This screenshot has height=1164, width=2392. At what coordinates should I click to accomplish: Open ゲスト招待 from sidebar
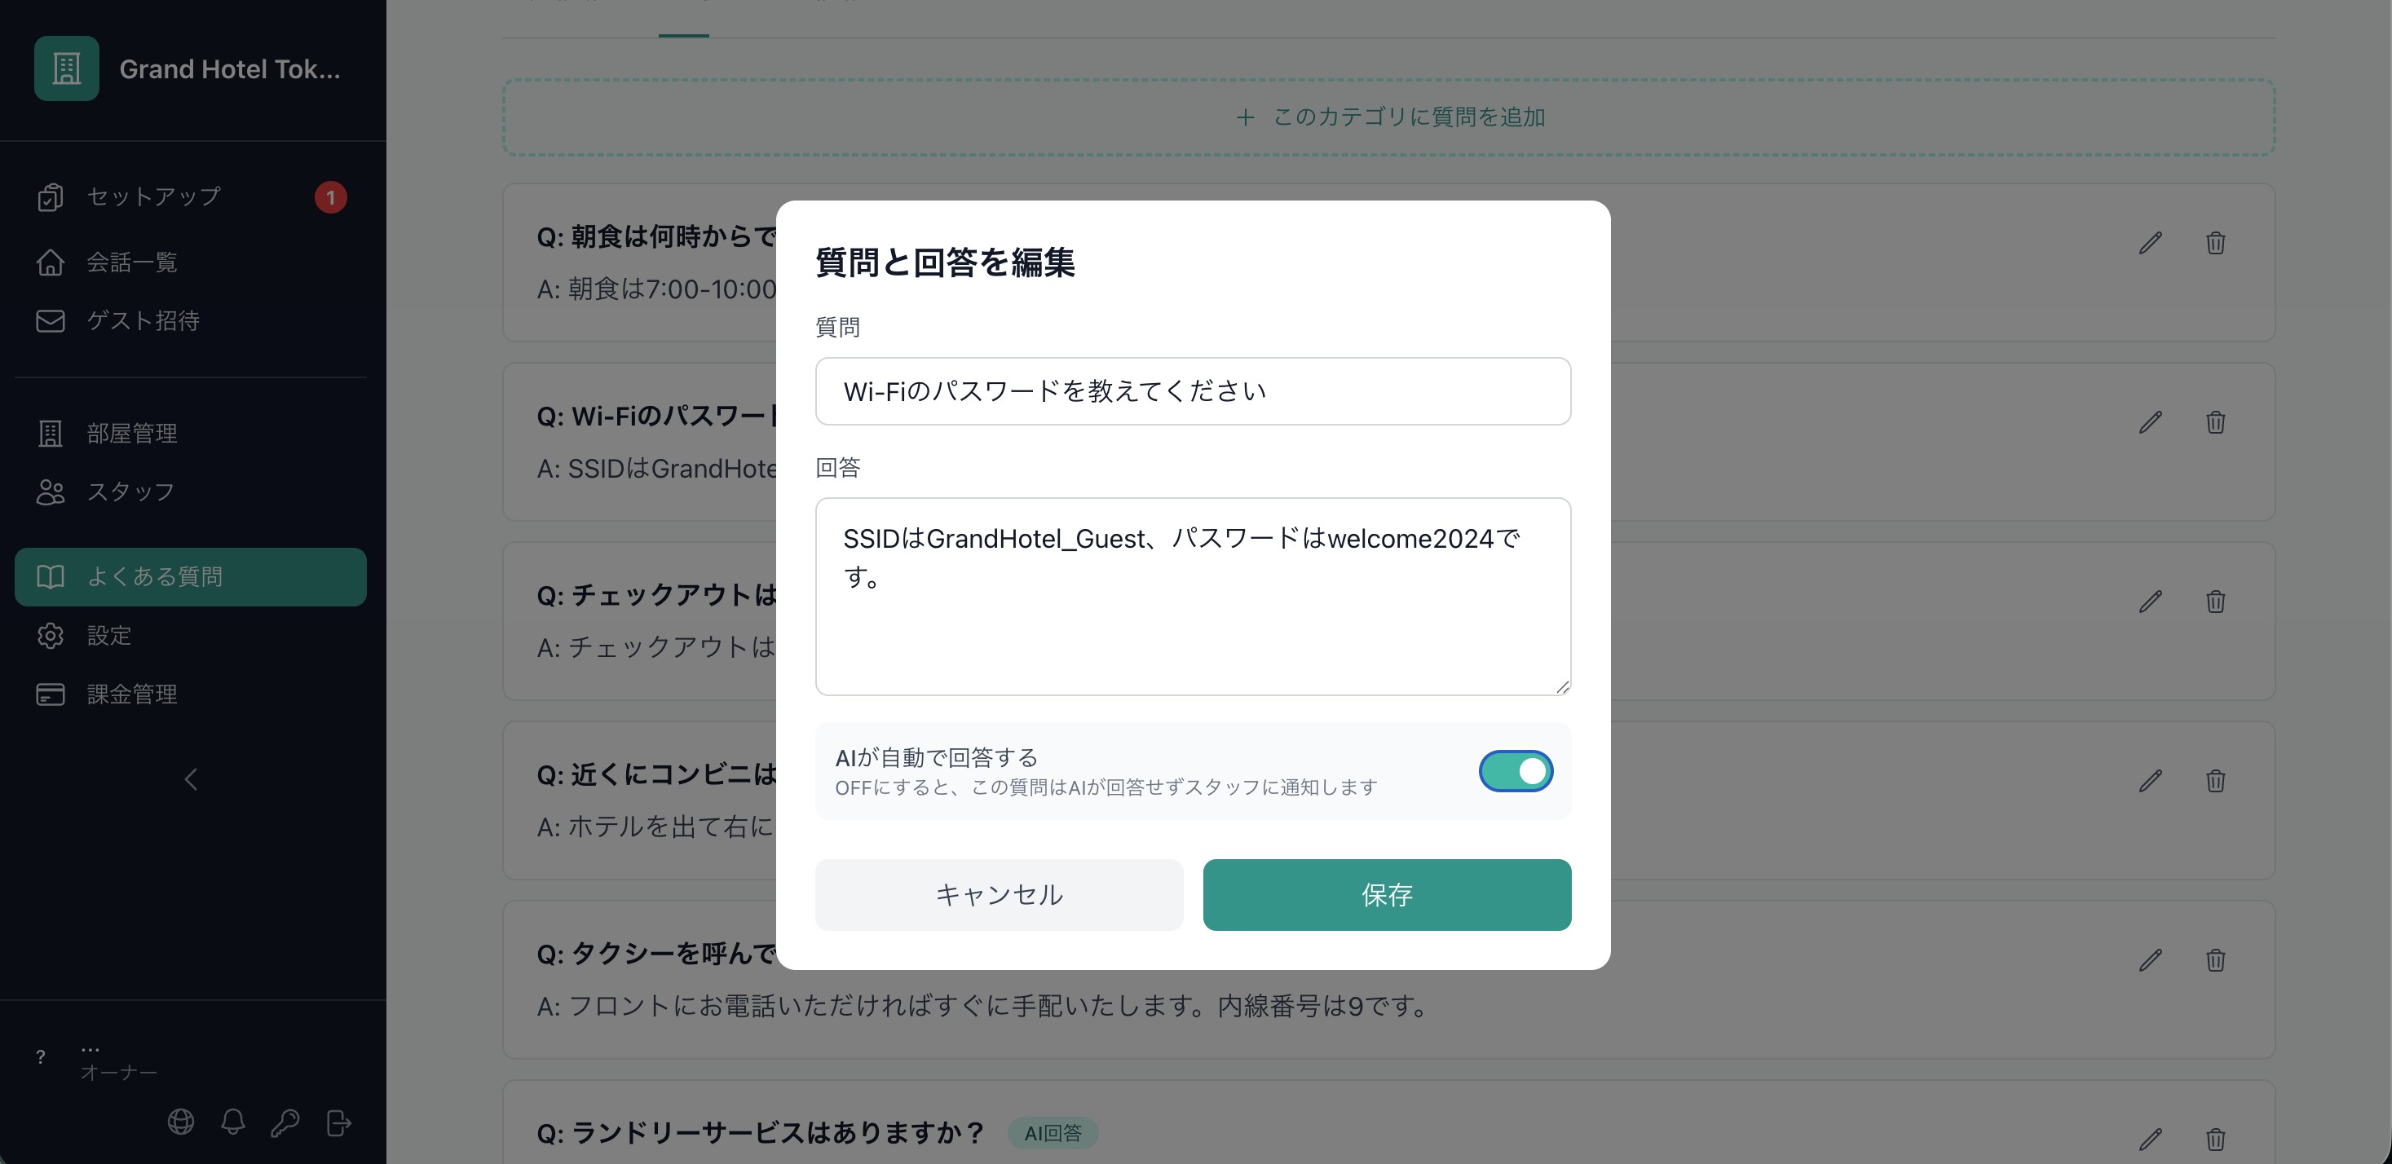(x=190, y=321)
